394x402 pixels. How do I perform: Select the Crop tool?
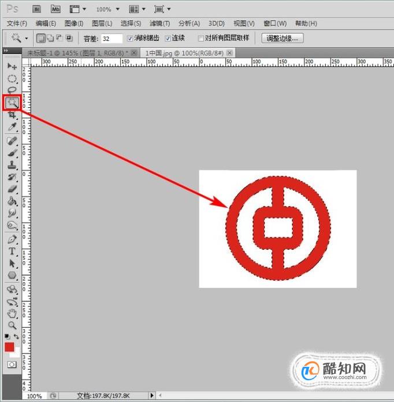coord(12,115)
